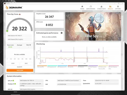Image resolution: width=127 pixels, height=95 pixels.
Task: Click the LOAD button
Action: click(13, 63)
